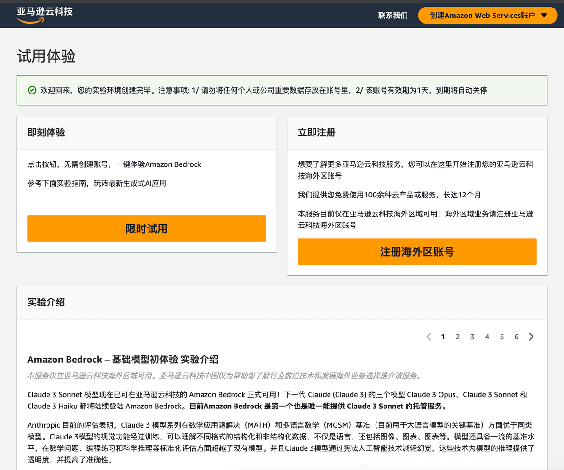564x470 pixels.
Task: Click text about 免费使用100余种云产品
Action: (x=389, y=195)
